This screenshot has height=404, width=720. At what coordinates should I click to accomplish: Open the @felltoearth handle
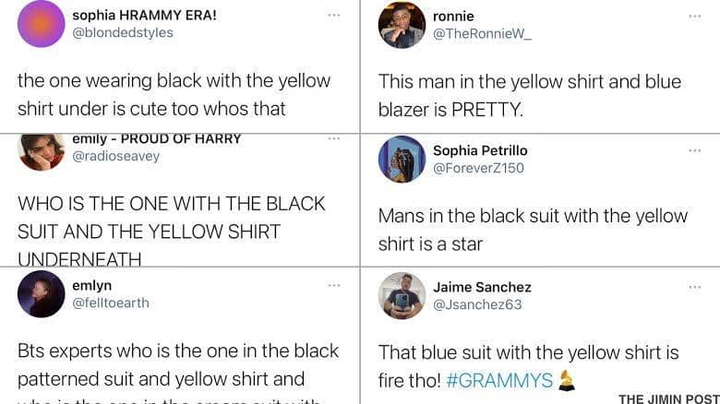coord(110,303)
